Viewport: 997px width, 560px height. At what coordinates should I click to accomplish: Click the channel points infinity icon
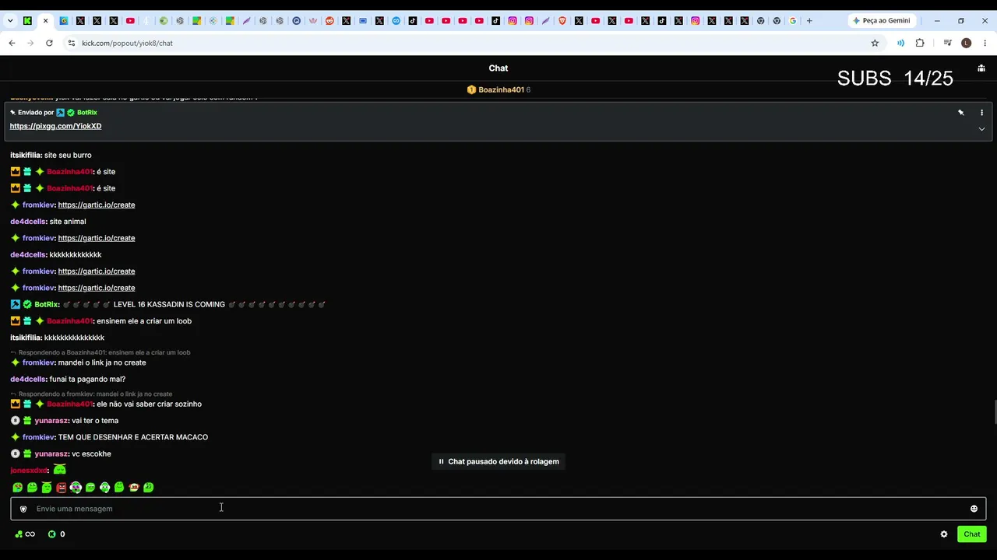click(25, 534)
